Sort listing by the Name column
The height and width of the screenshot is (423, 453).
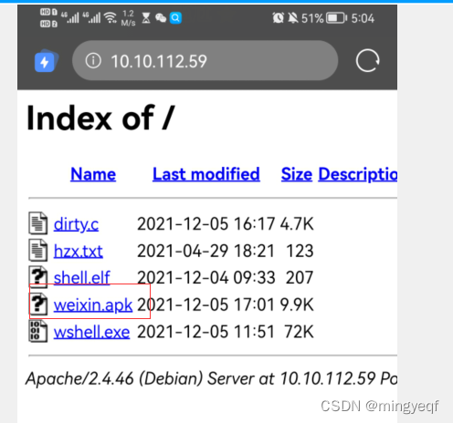93,174
